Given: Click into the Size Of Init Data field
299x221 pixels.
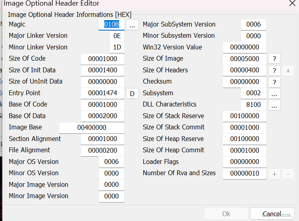Looking at the screenshot, I should [103, 70].
